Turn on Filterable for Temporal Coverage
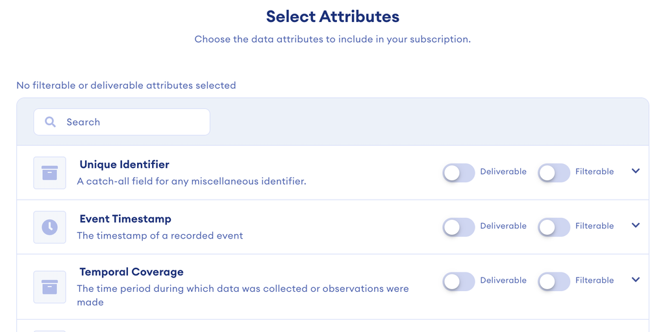665x332 pixels. click(x=553, y=281)
